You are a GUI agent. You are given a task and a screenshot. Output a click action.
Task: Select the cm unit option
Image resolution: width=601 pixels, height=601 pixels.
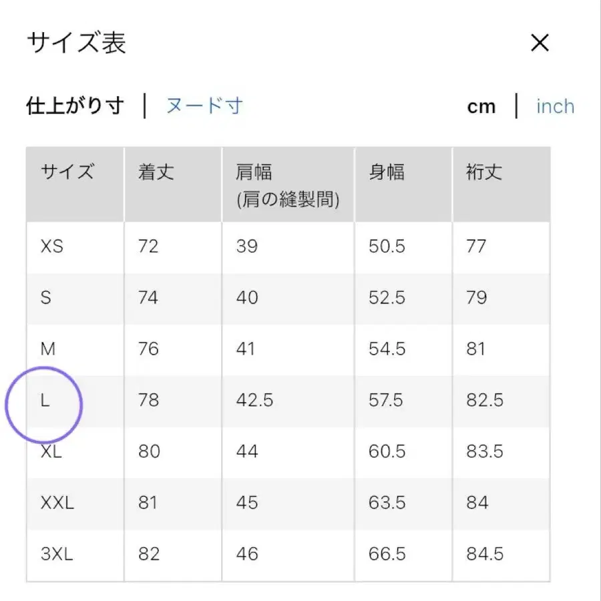point(481,106)
